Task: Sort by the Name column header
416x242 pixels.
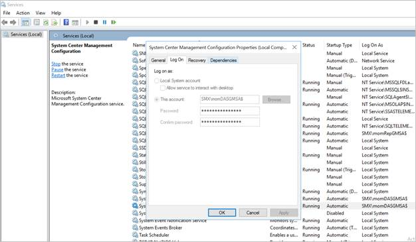Action: point(139,45)
